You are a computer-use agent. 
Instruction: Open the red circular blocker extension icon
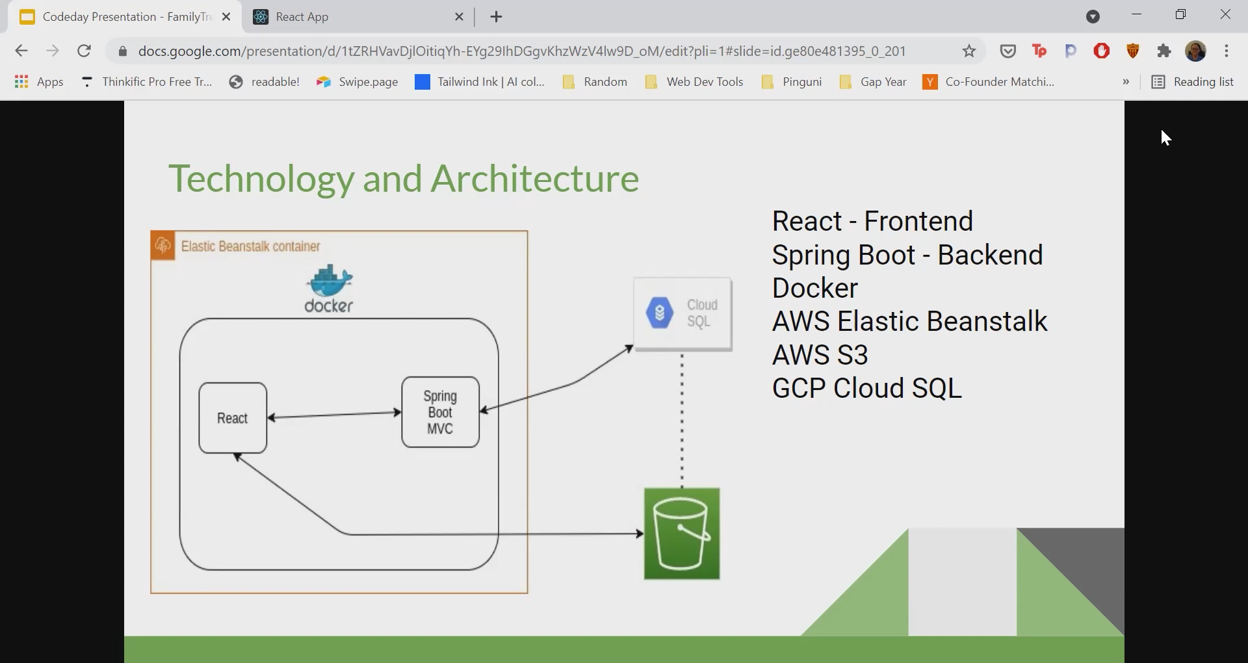1102,51
